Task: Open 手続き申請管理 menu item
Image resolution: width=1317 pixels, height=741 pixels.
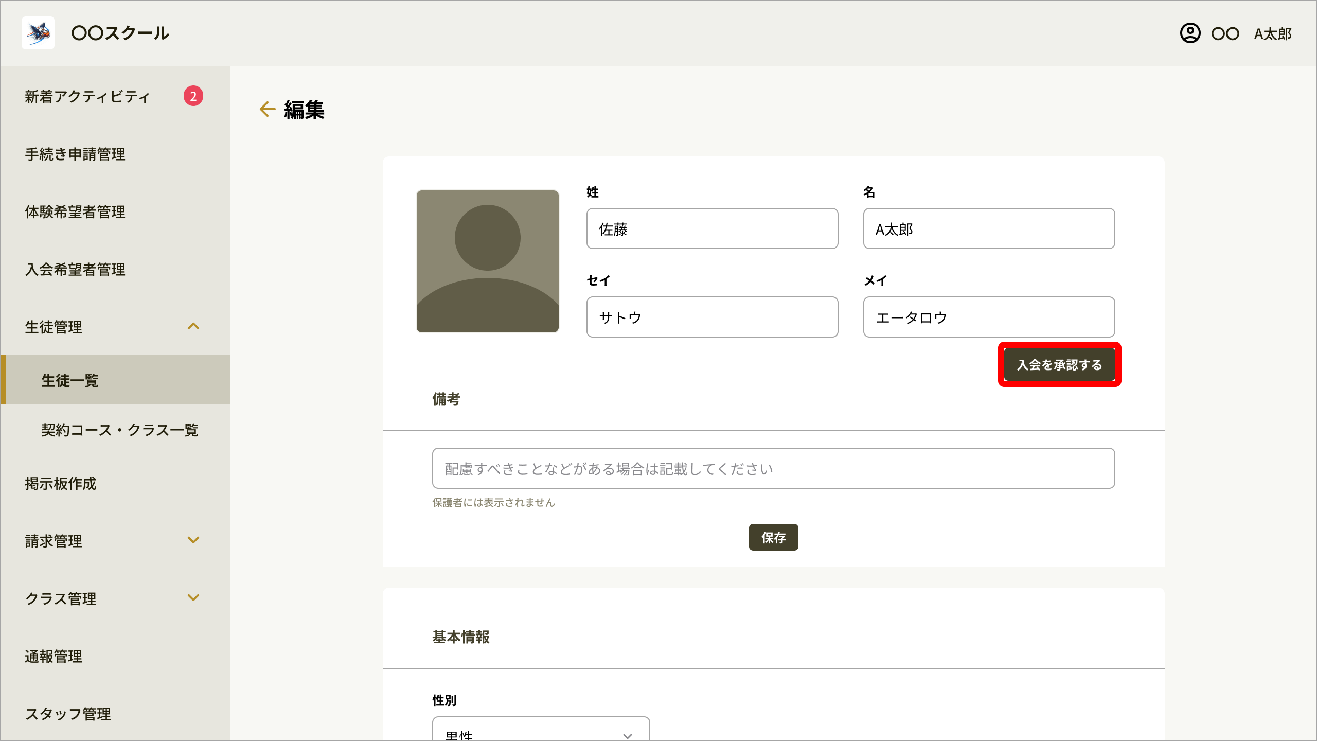Action: coord(115,154)
